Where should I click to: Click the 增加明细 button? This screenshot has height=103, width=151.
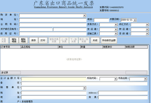(x=14, y=41)
